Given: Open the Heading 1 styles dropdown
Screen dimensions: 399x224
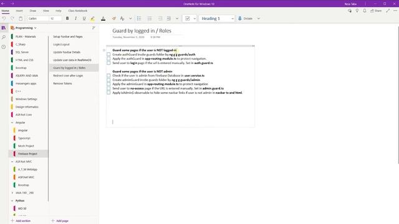Looking at the screenshot, I should pos(217,19).
